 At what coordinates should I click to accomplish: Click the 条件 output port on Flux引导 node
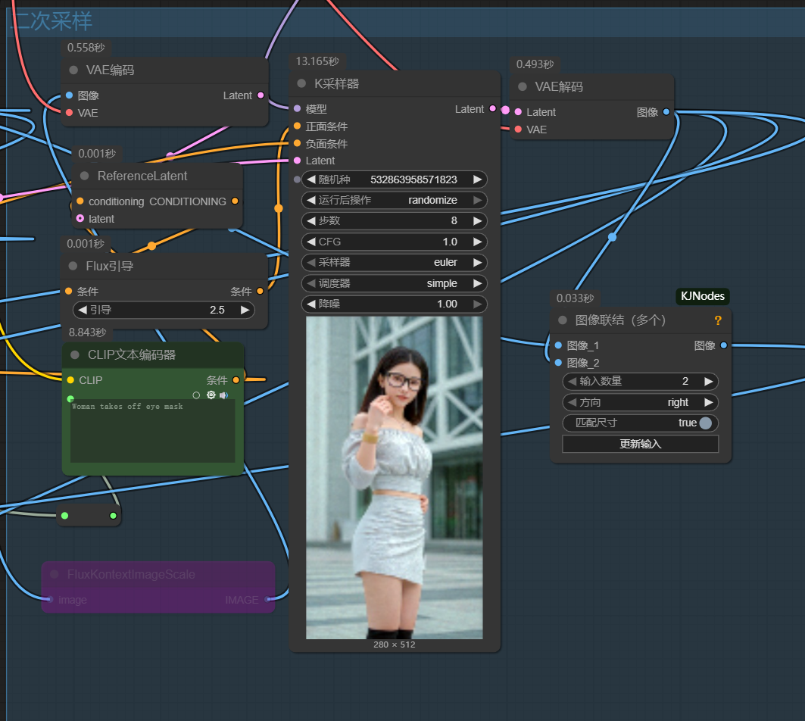(x=260, y=291)
